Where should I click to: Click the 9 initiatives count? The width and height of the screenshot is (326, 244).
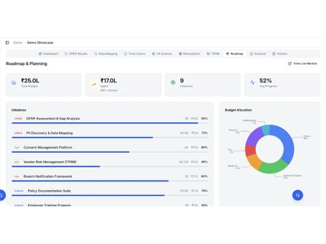182,81
